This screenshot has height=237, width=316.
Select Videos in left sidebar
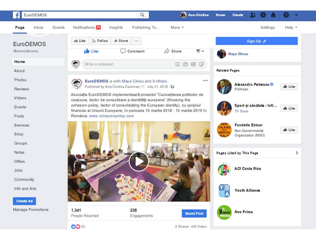20,98
